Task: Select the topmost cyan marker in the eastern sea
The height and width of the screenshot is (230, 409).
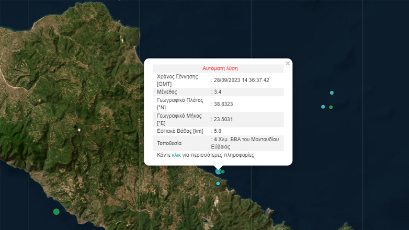Action: [332, 93]
